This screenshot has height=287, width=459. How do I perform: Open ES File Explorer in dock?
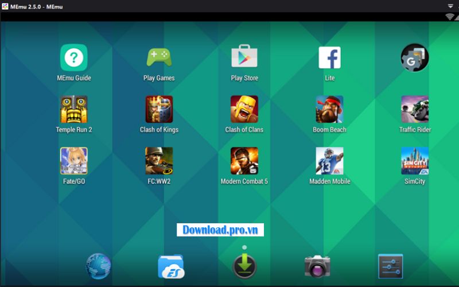(x=171, y=266)
